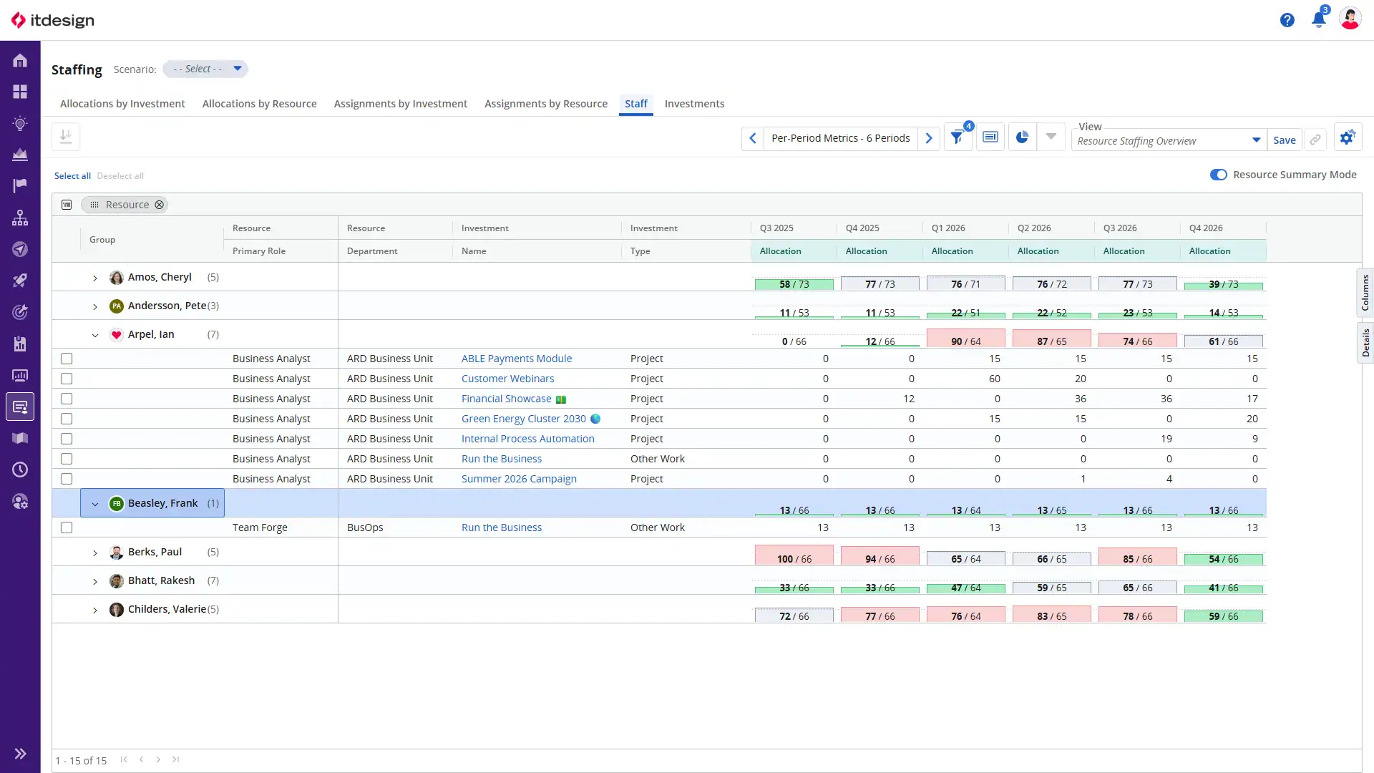Open the lightbulb ideas icon in sidebar
The width and height of the screenshot is (1374, 773).
20,123
